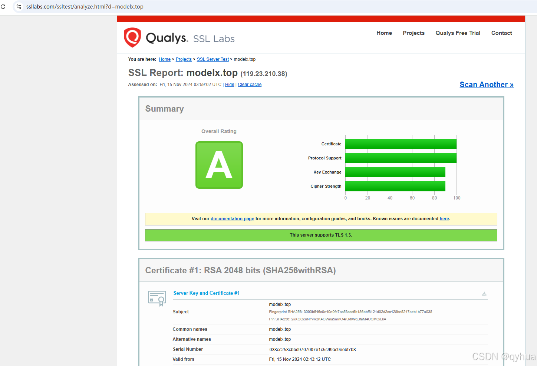Download certificate via the download icon

484,294
